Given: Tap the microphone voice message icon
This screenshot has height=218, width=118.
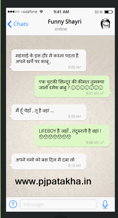Looking at the screenshot, I should (x=105, y=204).
